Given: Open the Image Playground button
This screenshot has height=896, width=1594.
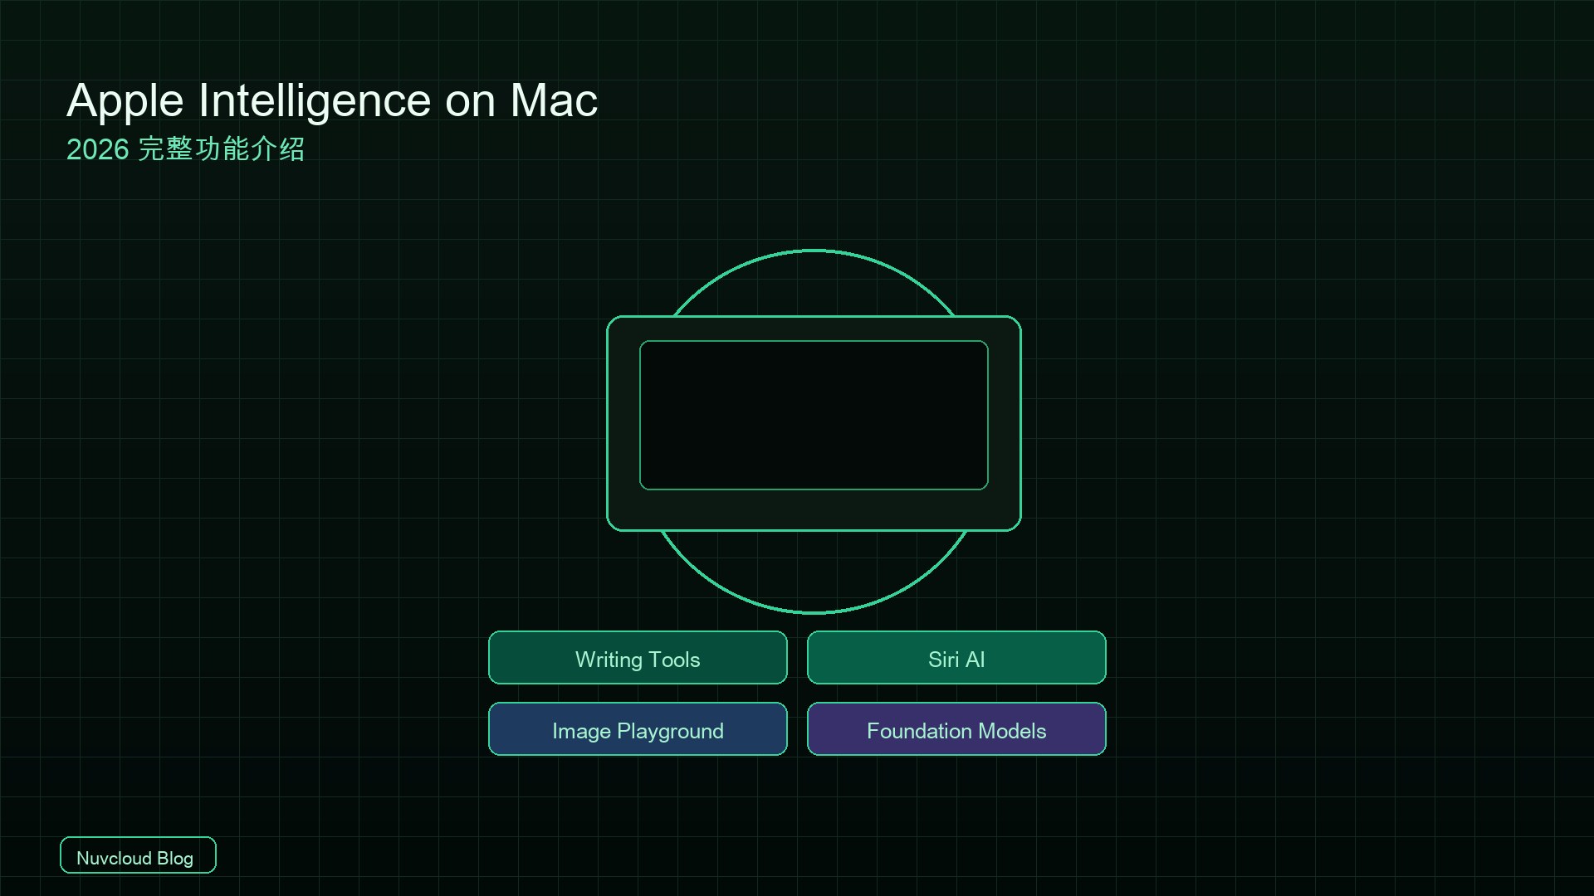Looking at the screenshot, I should click(638, 729).
